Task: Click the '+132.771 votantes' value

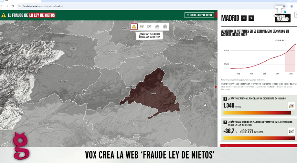Action: click(x=251, y=131)
